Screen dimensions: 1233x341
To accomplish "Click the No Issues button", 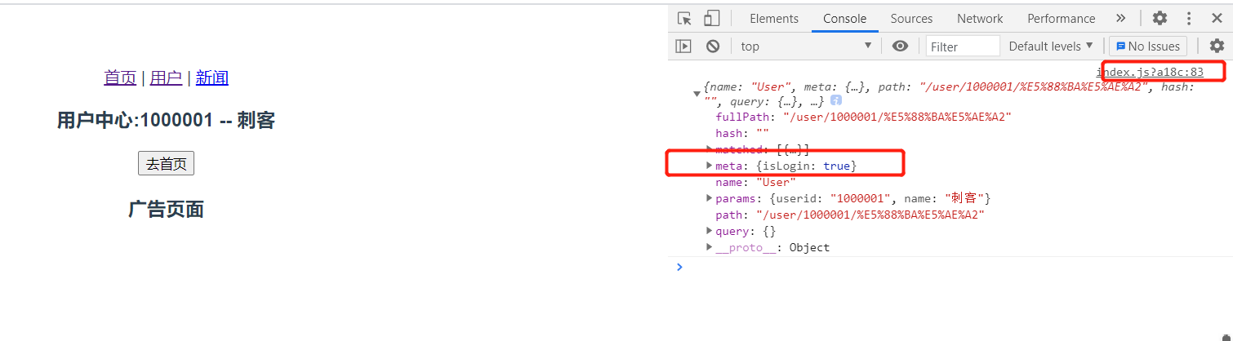I will pyautogui.click(x=1147, y=46).
